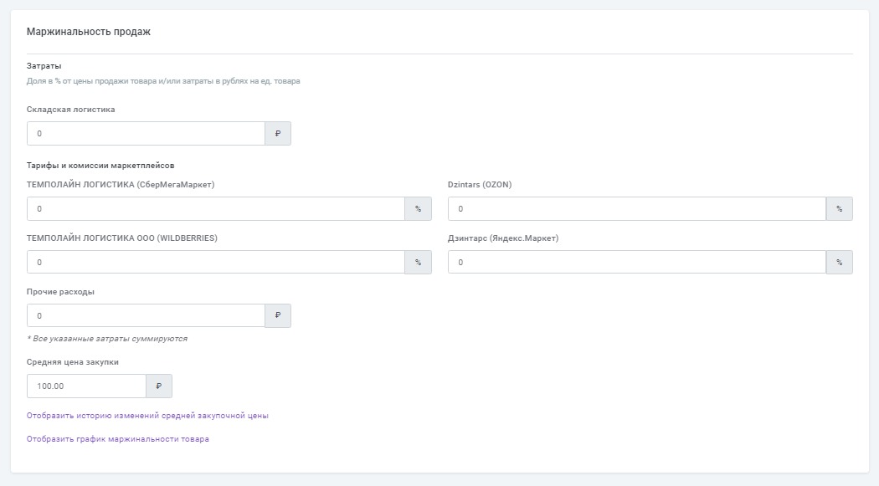Click the percent icon for Dzintars OZON
This screenshot has width=879, height=486.
pos(839,209)
